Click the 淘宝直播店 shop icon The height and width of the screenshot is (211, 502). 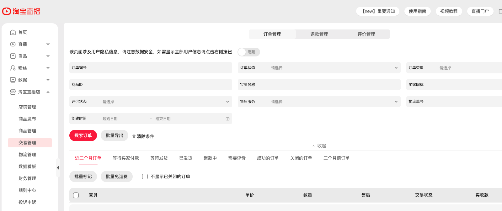tap(13, 92)
